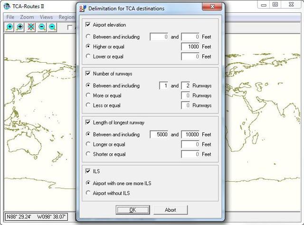Open the Region menu

click(x=66, y=17)
